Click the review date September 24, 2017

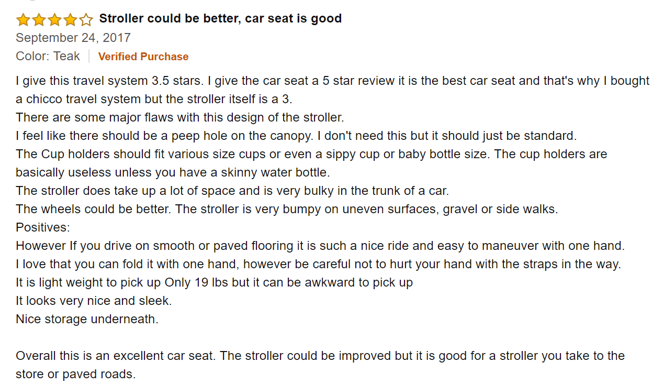pyautogui.click(x=73, y=38)
